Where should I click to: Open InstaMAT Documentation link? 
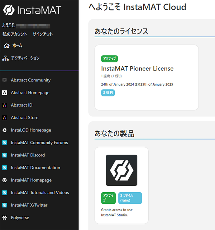(x=35, y=168)
